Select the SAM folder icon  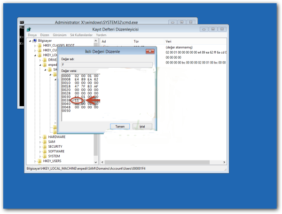pos(45,142)
